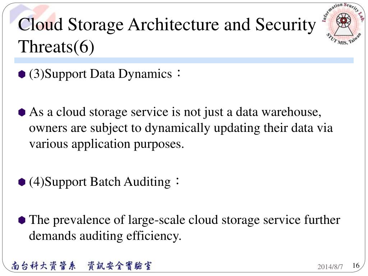Click the purple bullet beside Support Batch Auditing
The height and width of the screenshot is (276, 368).
tap(22, 182)
